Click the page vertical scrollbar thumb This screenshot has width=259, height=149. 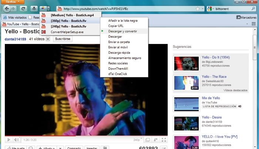(x=255, y=48)
